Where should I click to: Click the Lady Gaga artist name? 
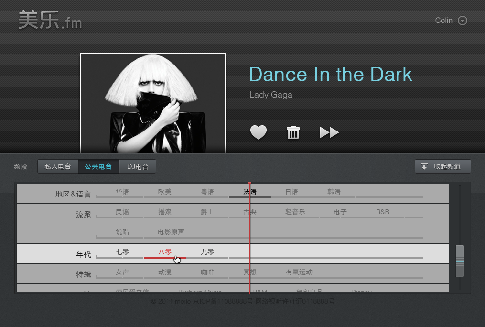(270, 95)
